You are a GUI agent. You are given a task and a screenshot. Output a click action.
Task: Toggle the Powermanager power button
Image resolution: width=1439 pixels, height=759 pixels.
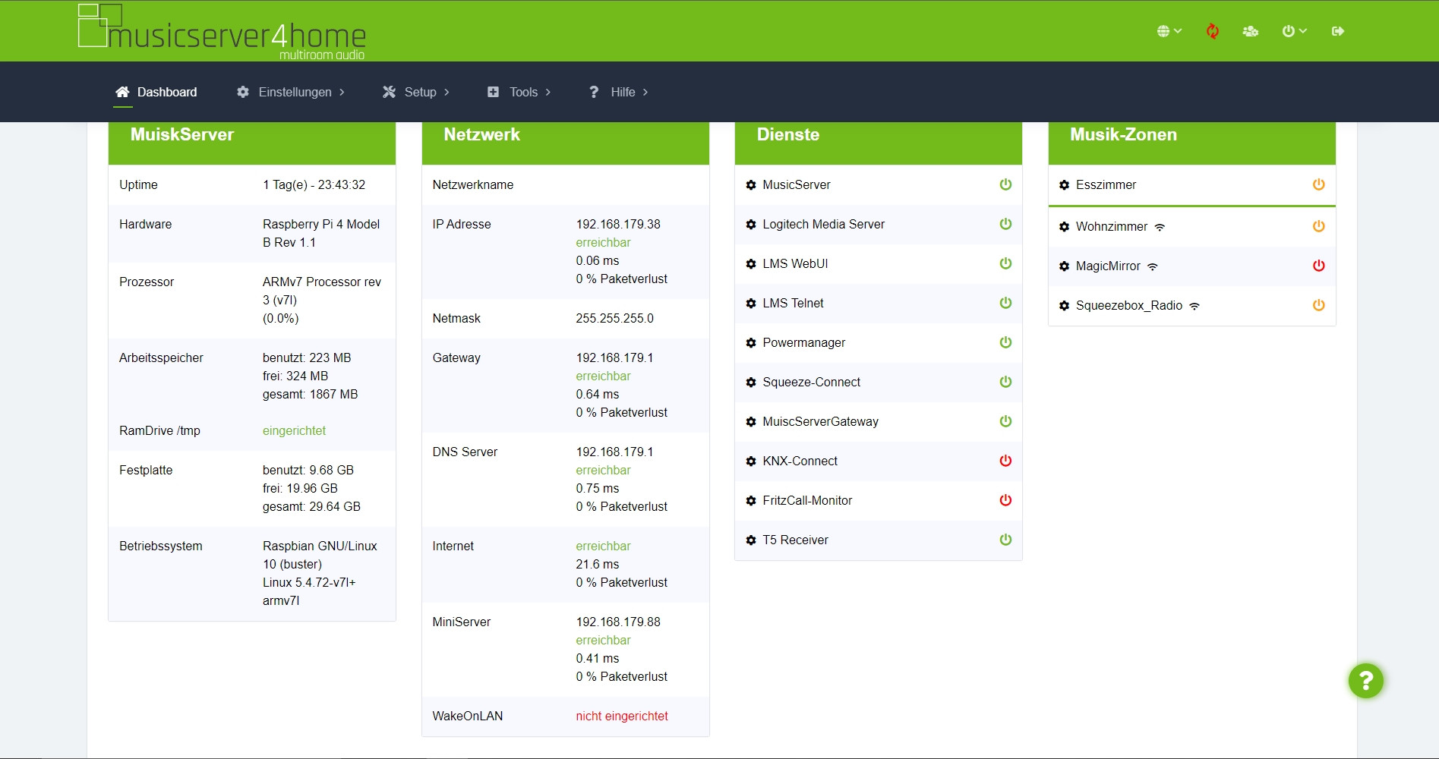tap(1005, 342)
